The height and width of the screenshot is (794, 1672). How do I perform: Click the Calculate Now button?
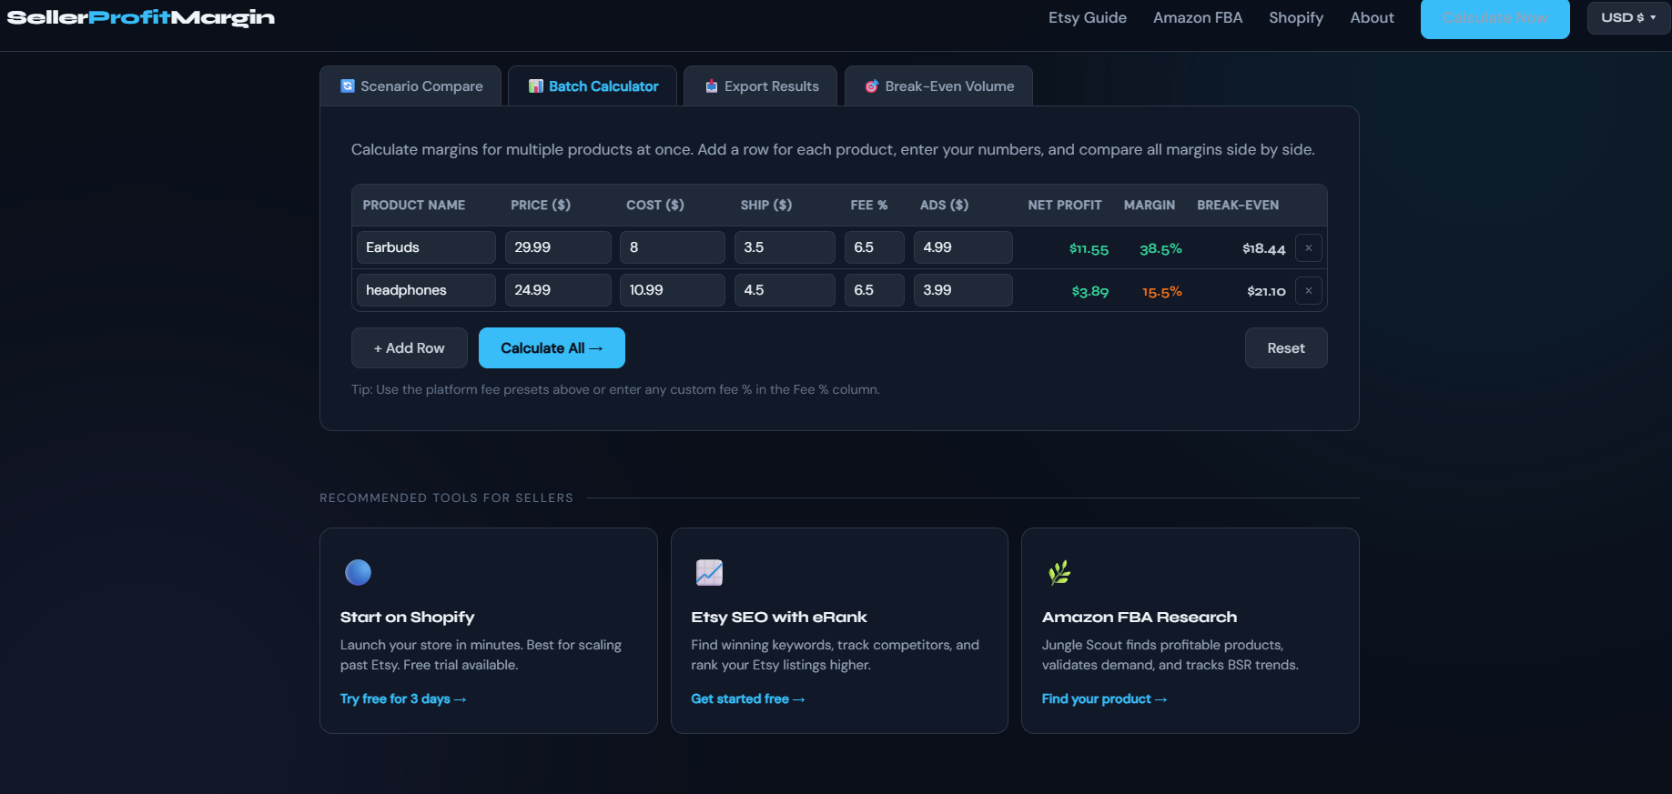pos(1495,18)
